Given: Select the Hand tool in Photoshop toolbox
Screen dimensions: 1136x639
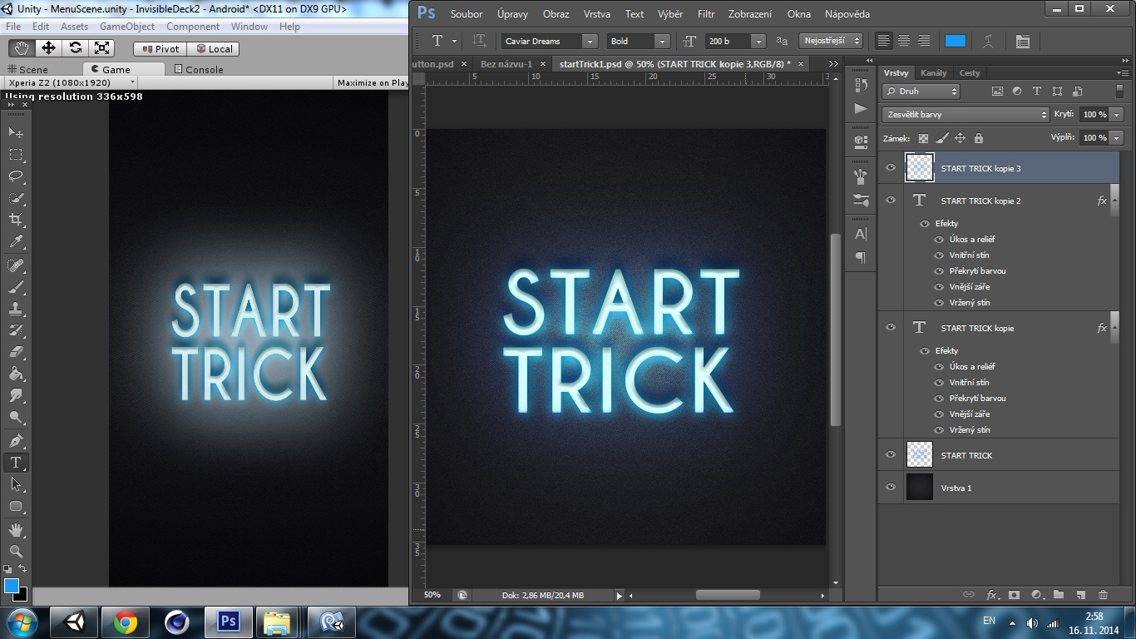Looking at the screenshot, I should click(16, 530).
